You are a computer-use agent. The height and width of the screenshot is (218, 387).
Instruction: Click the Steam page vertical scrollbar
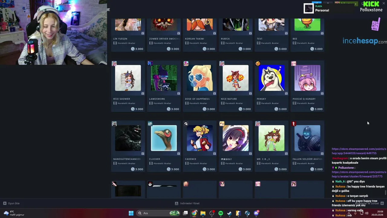(x=385, y=193)
